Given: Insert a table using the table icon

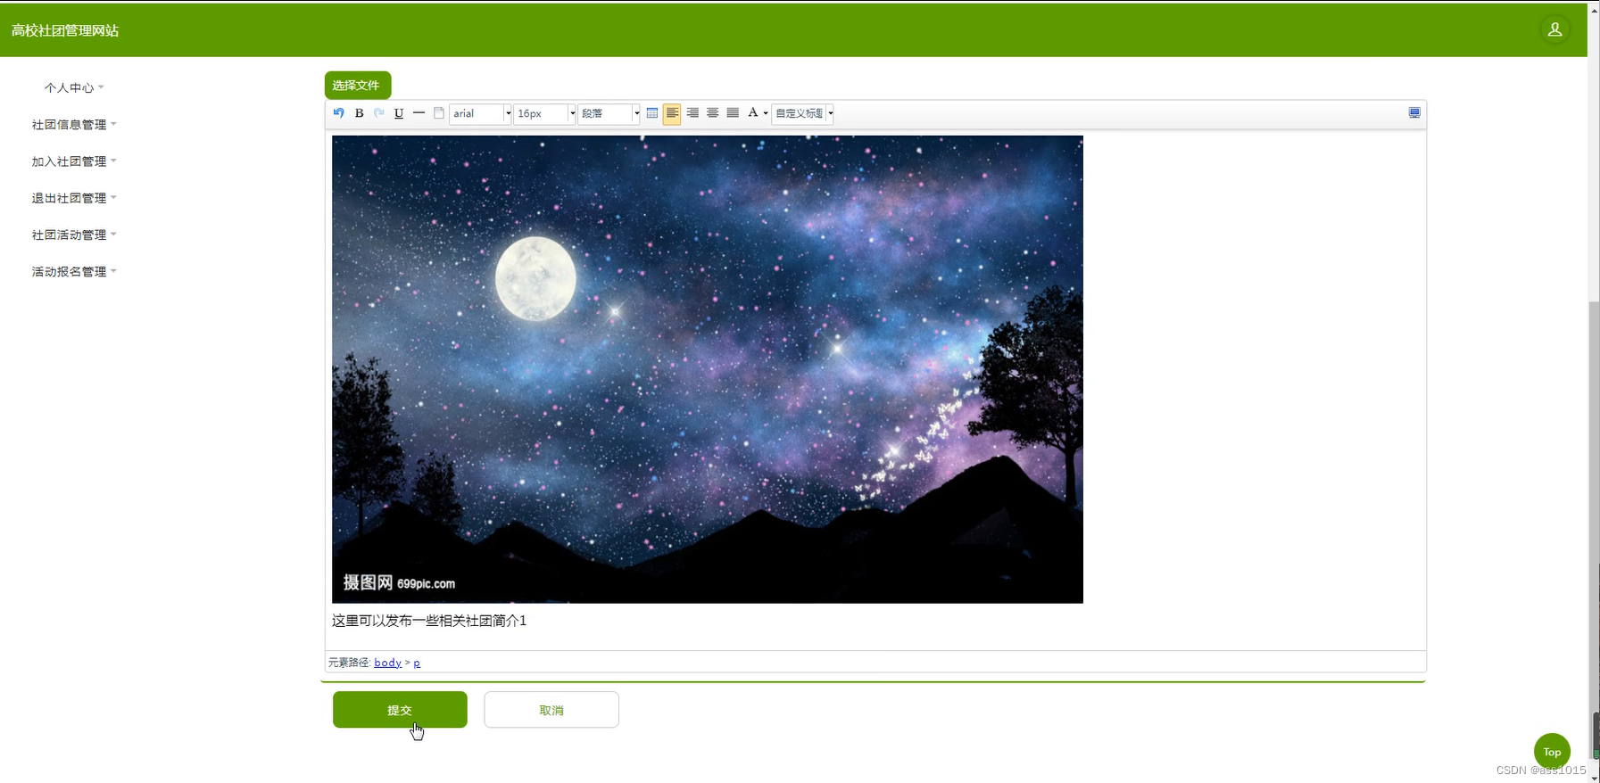Looking at the screenshot, I should point(652,113).
